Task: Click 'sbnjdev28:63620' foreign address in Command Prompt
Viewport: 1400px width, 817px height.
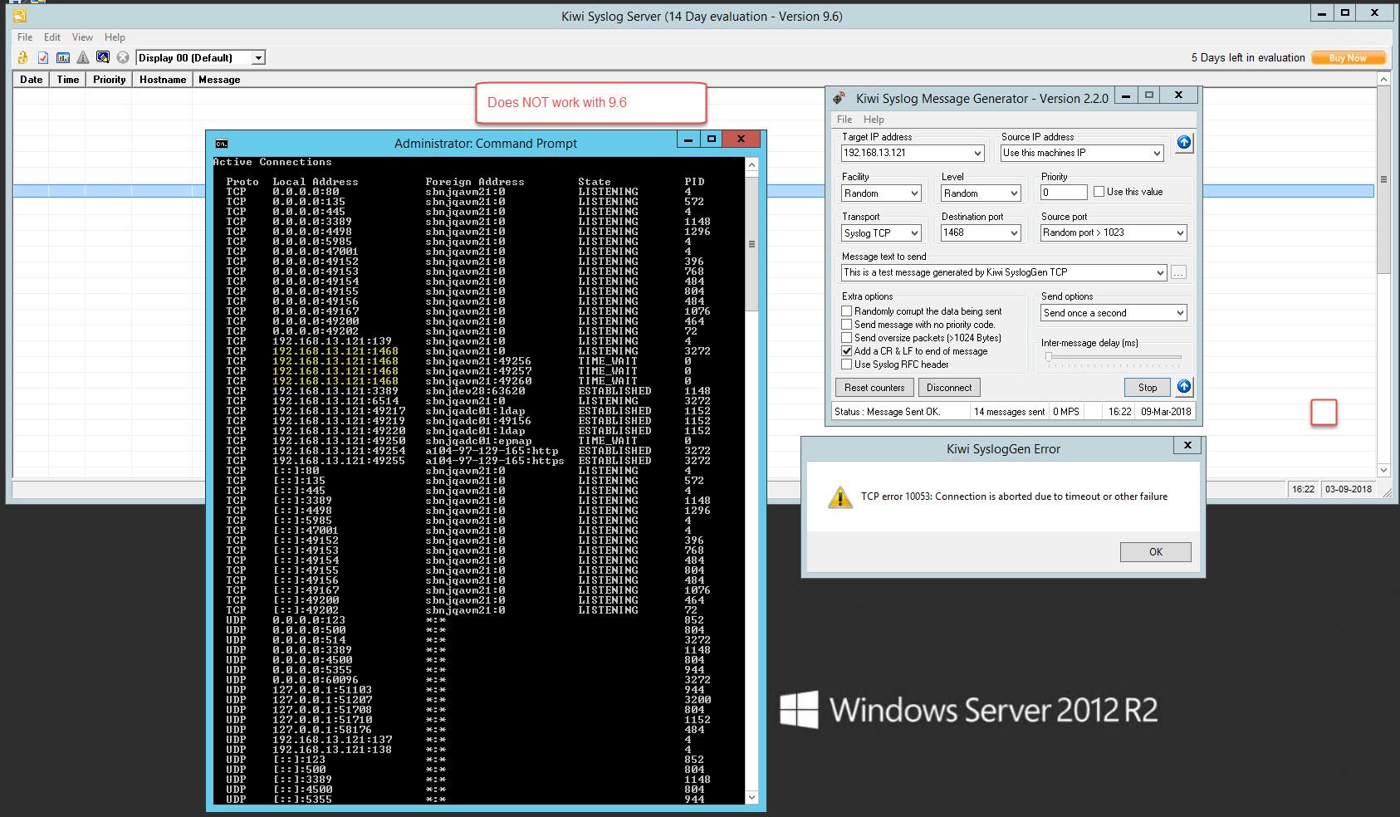Action: coord(475,391)
